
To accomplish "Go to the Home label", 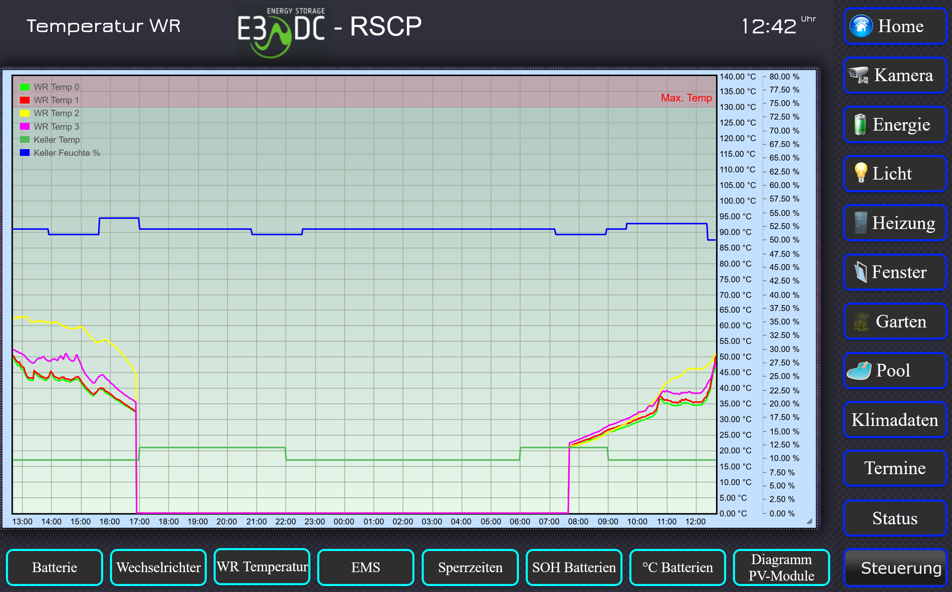I will [x=901, y=26].
